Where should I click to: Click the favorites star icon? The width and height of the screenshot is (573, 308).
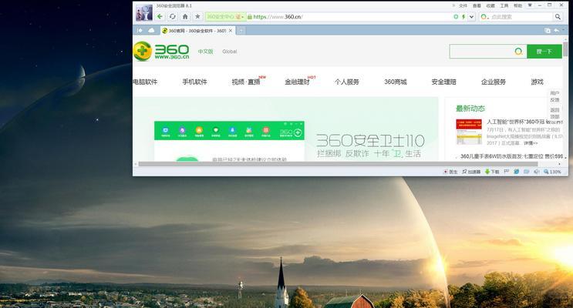[197, 16]
